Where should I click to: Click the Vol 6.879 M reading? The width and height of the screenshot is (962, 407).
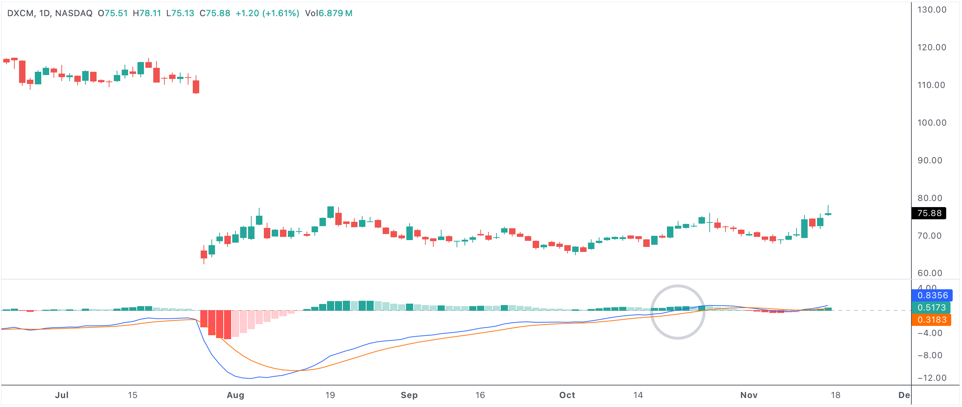(x=329, y=13)
